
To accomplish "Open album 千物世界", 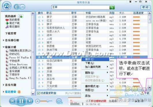I will click(x=13, y=61).
